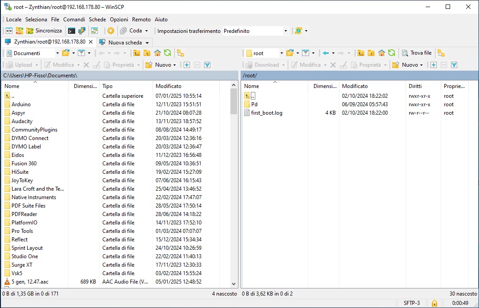Click the local path C:\Users\HP-Fisso\Documents\
Viewport: 479px width, 308px height.
point(40,76)
